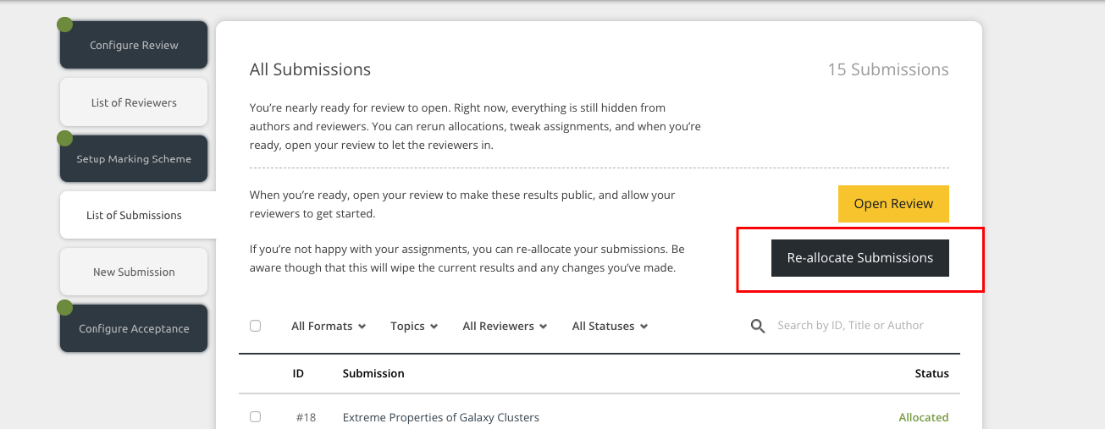Open the New Submission page
The width and height of the screenshot is (1105, 429).
point(134,272)
